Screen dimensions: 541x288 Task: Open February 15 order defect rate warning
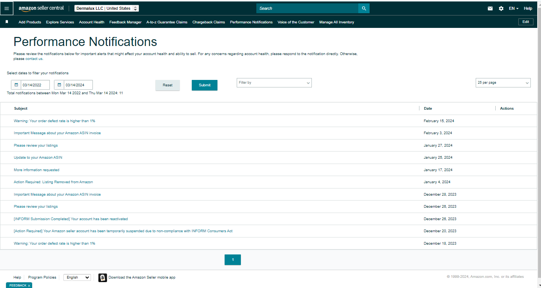tap(54, 121)
